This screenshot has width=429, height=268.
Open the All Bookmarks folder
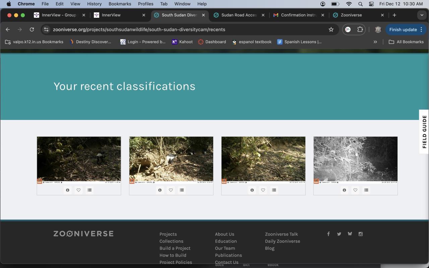pyautogui.click(x=406, y=42)
